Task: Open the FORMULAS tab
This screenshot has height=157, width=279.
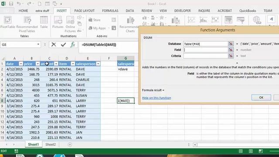Action: [110, 10]
